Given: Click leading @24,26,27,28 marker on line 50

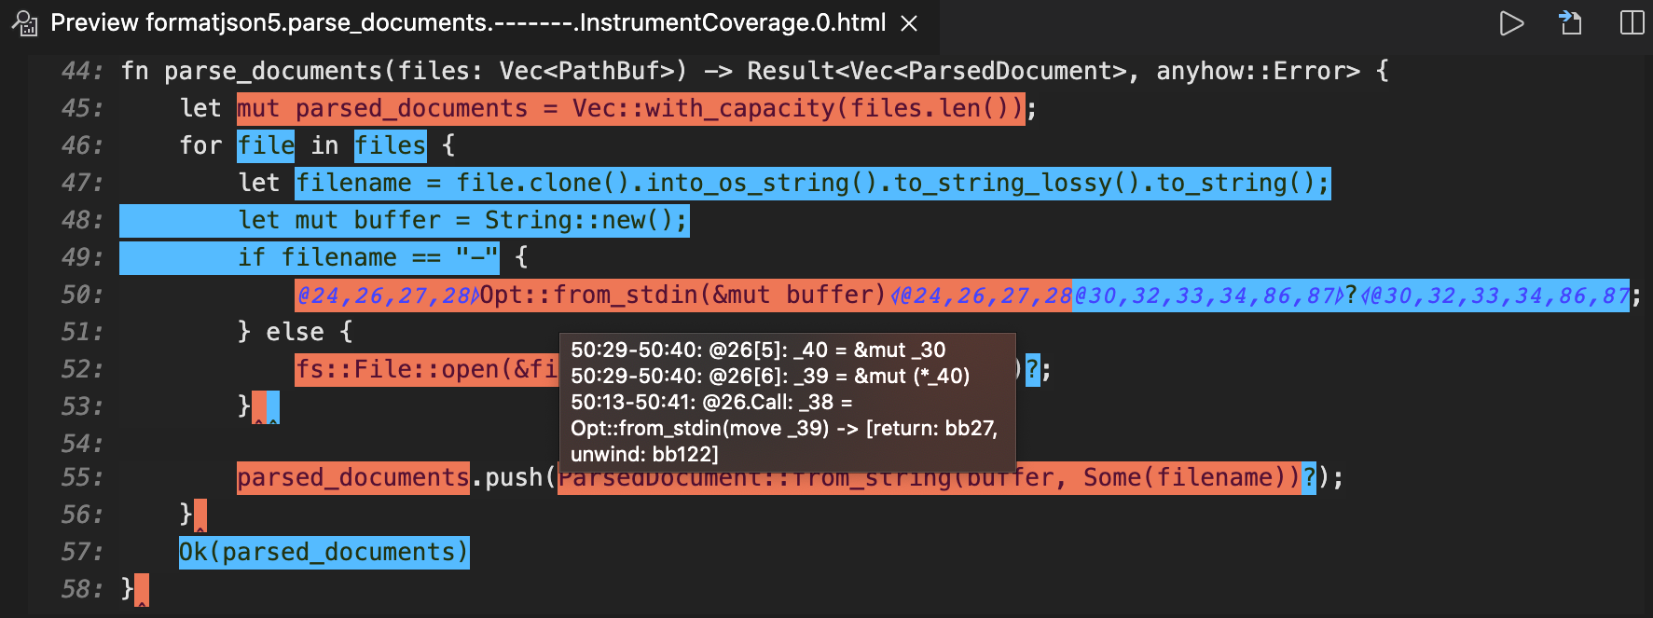Looking at the screenshot, I should coord(386,296).
